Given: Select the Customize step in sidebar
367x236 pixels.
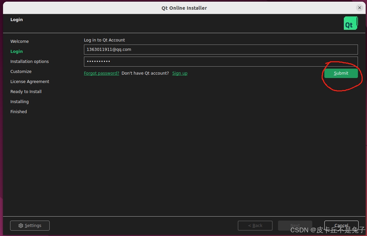Looking at the screenshot, I should pyautogui.click(x=21, y=71).
